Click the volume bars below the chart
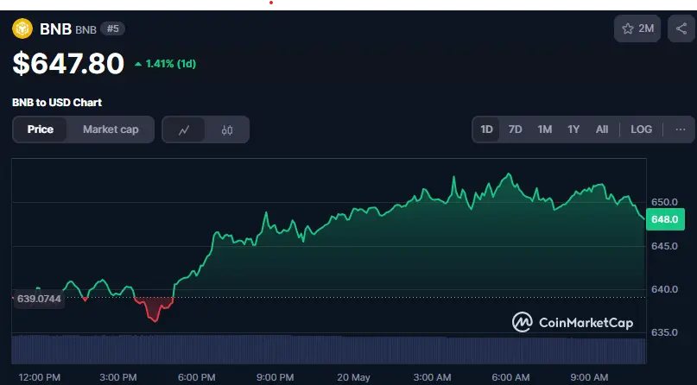 [329, 350]
